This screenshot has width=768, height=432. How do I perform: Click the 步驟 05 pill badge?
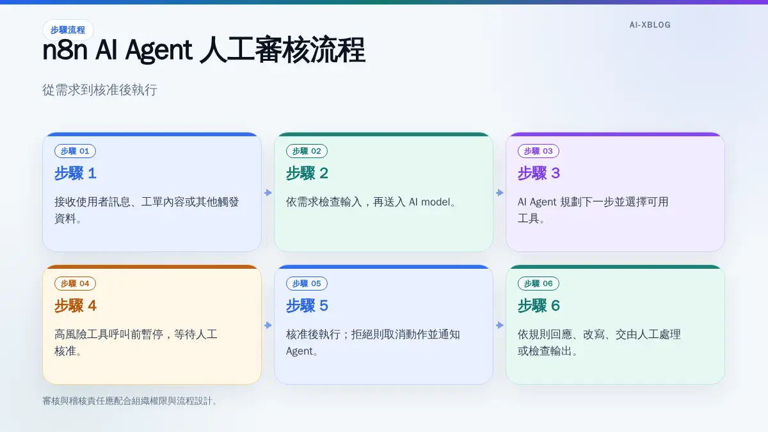[307, 284]
